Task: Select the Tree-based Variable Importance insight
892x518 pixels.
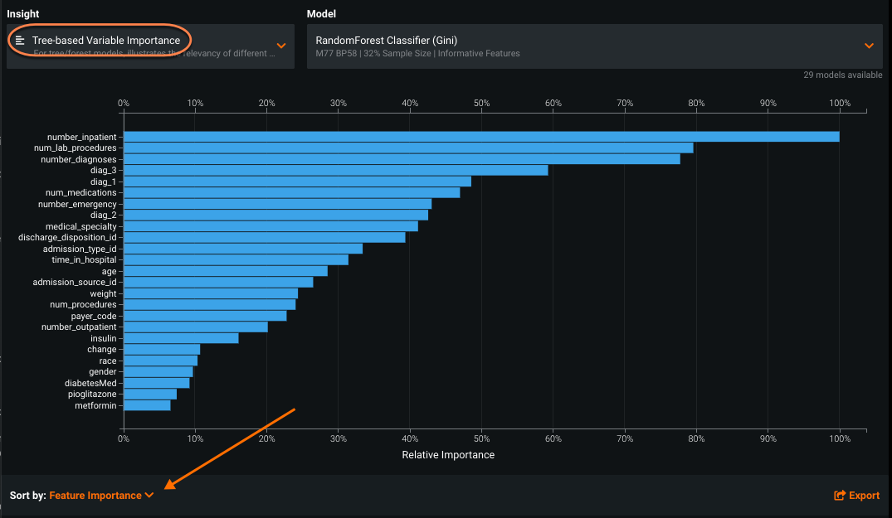Action: 105,40
